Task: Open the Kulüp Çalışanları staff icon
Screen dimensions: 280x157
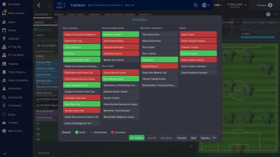Action: point(4,80)
